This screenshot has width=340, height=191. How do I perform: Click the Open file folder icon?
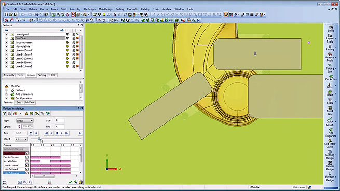11,15
